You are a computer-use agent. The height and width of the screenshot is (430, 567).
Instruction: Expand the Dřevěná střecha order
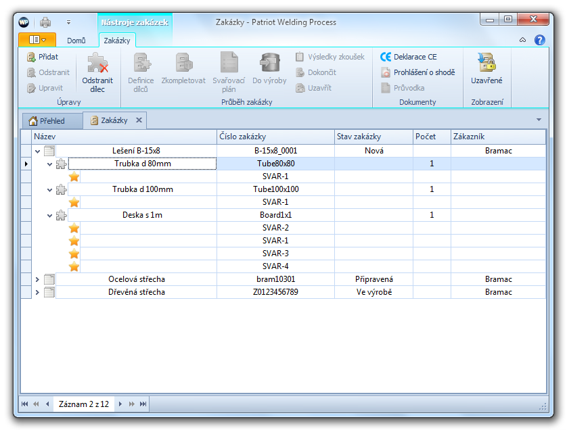[37, 292]
